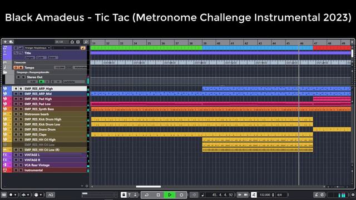Open the transport settings gear icon
Viewport: 356px width, 200px height.
[353, 195]
